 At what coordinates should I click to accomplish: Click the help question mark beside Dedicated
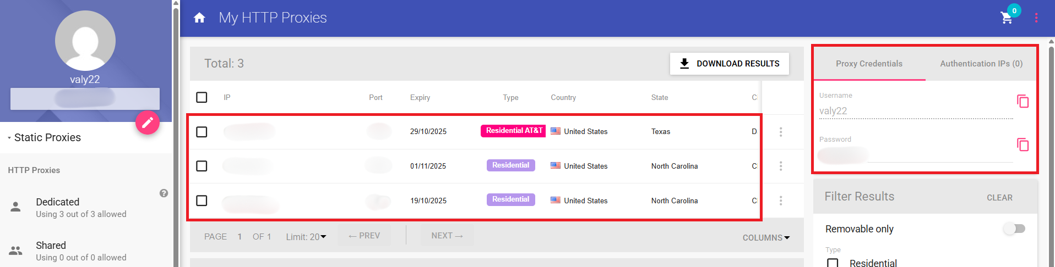(164, 193)
